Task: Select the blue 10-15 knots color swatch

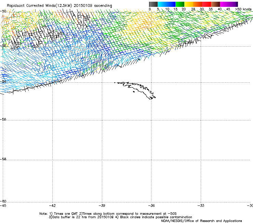Action: [171, 4]
